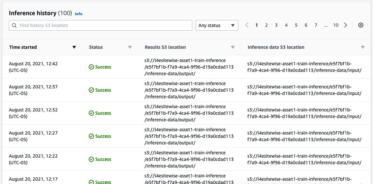
Task: Sort by Inference data S3 location arrow
Action: [362, 47]
